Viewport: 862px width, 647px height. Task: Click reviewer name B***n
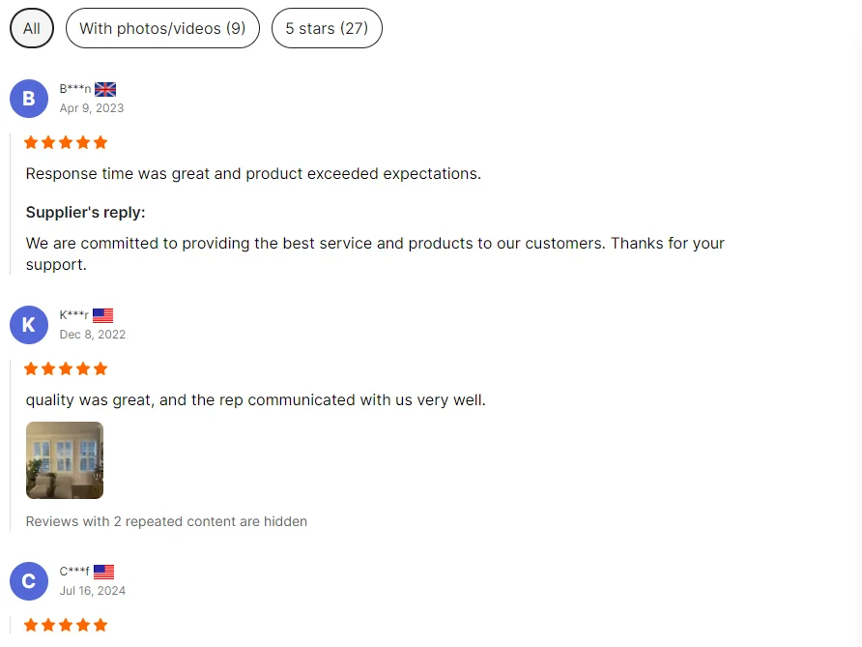click(x=75, y=89)
